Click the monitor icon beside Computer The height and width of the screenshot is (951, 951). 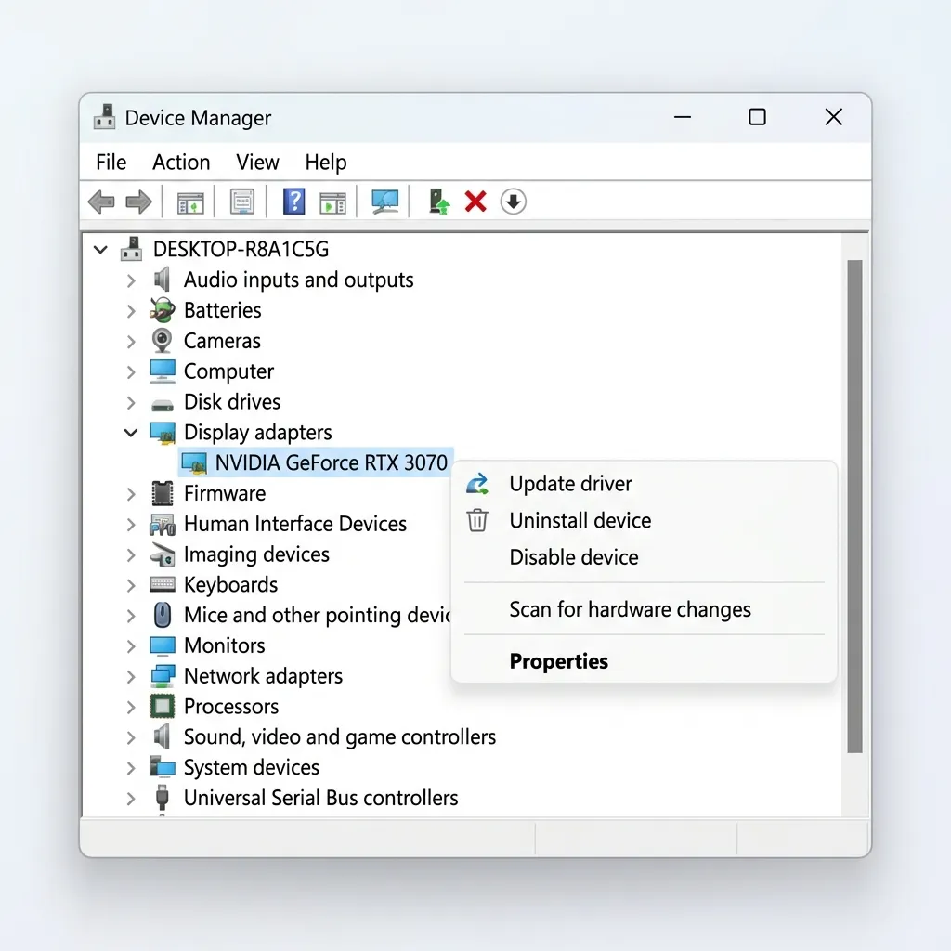coord(163,371)
